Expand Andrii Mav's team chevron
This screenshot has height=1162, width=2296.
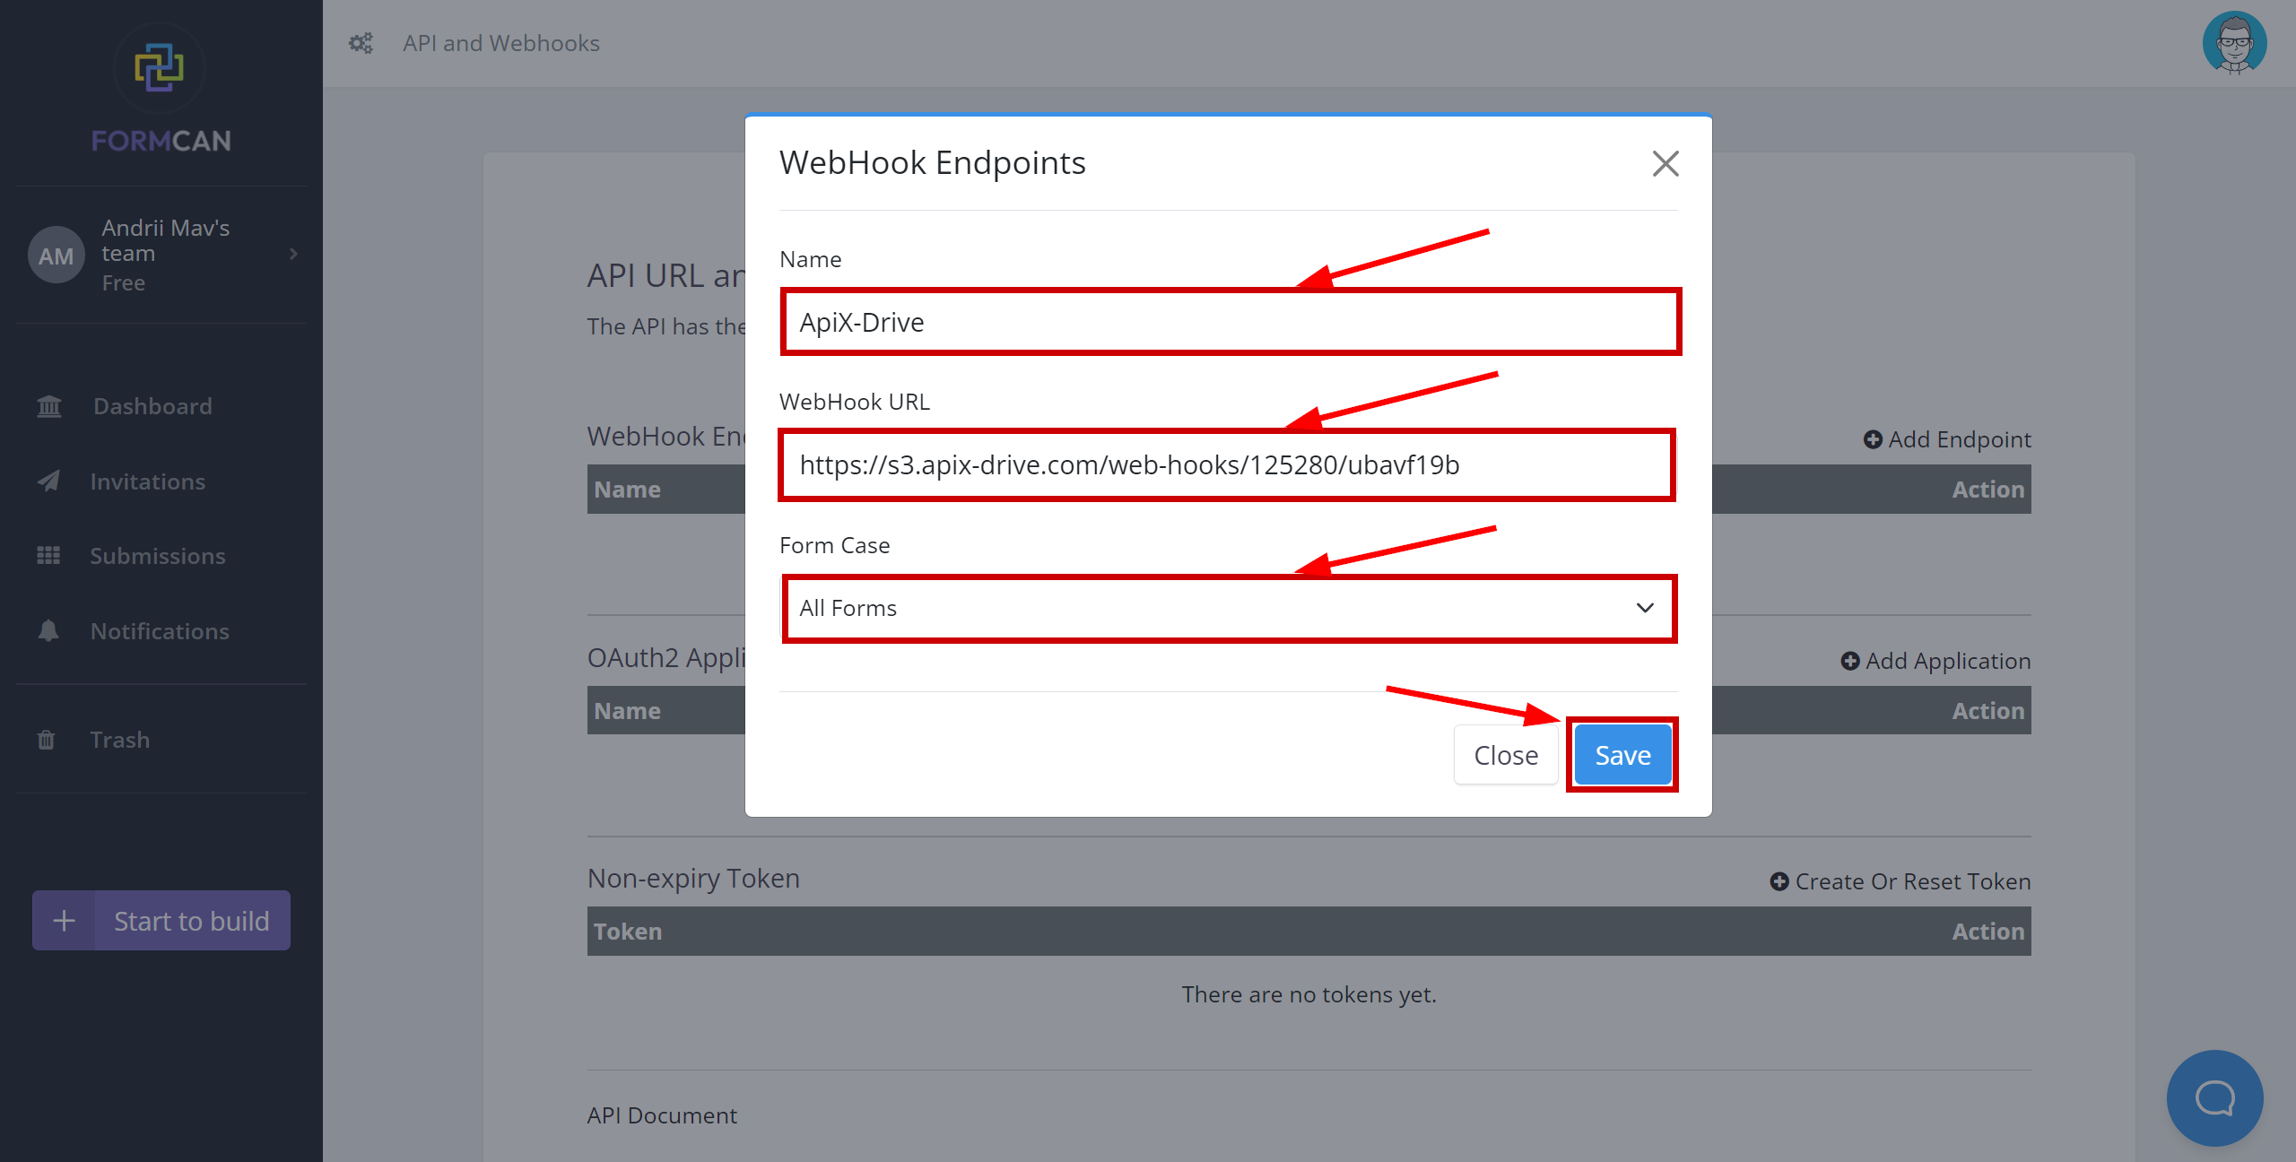click(x=293, y=254)
